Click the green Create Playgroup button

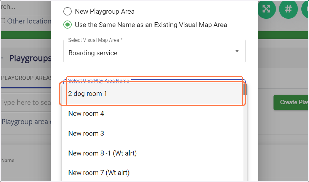pyautogui.click(x=291, y=102)
